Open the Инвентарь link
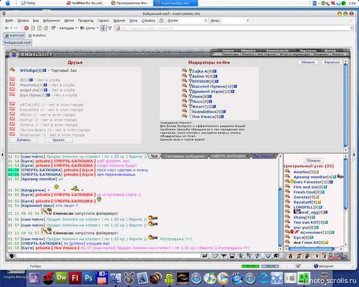 point(230,54)
